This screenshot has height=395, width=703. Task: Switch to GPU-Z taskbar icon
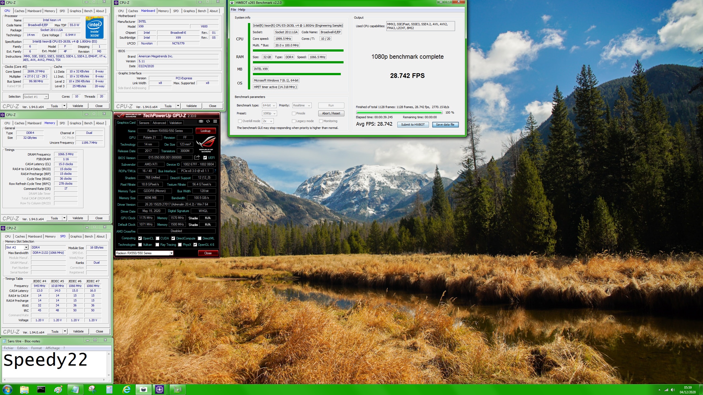point(178,389)
